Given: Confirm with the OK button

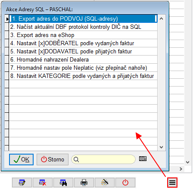Looking at the screenshot, I should 21,159.
